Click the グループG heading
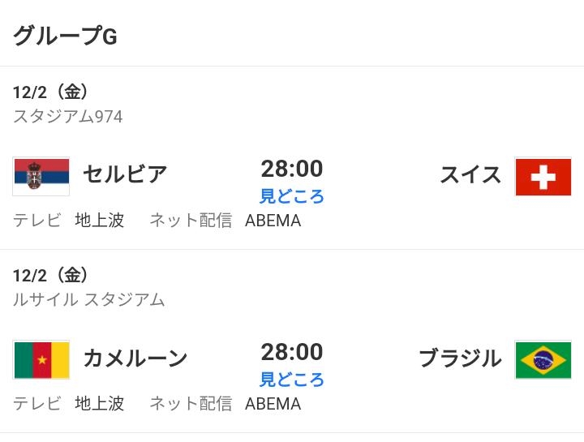 [x=65, y=36]
